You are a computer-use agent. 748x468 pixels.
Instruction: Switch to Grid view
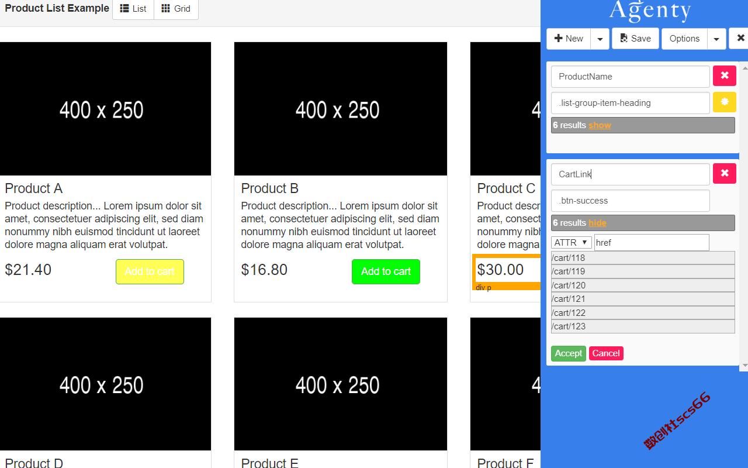click(176, 9)
